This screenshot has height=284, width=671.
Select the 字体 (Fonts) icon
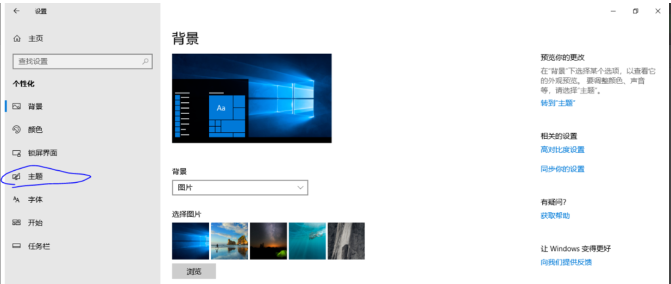coord(17,199)
